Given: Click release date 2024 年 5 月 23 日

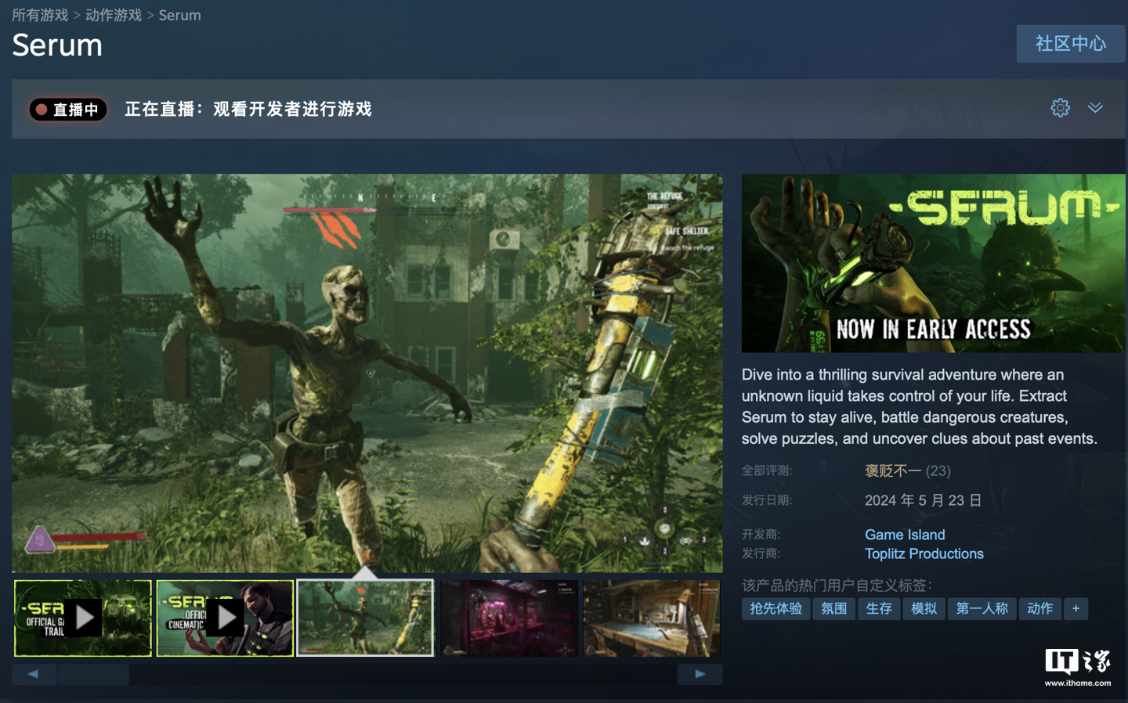Looking at the screenshot, I should click(x=924, y=500).
